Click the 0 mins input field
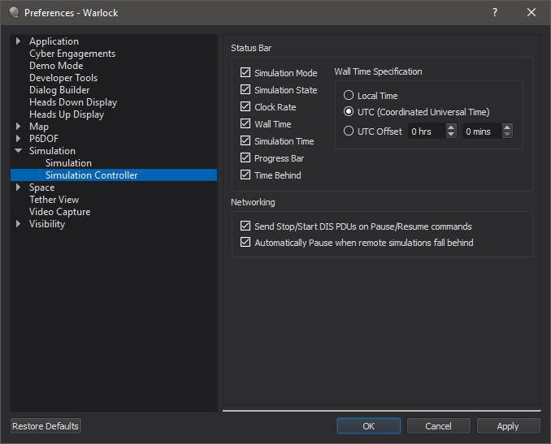Image resolution: width=551 pixels, height=444 pixels. point(482,131)
